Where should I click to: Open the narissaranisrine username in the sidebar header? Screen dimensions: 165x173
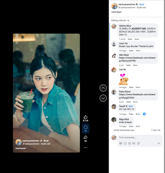(x=127, y=4)
